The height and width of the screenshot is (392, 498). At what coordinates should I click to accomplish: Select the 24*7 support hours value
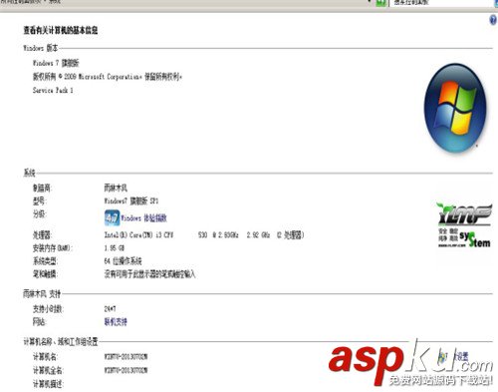click(110, 309)
